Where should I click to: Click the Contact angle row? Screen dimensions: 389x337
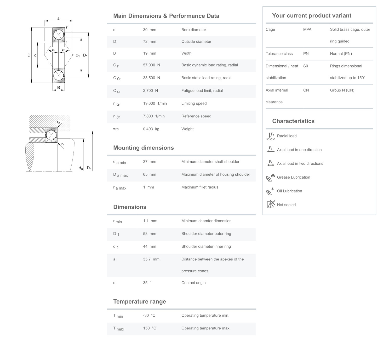pos(181,283)
